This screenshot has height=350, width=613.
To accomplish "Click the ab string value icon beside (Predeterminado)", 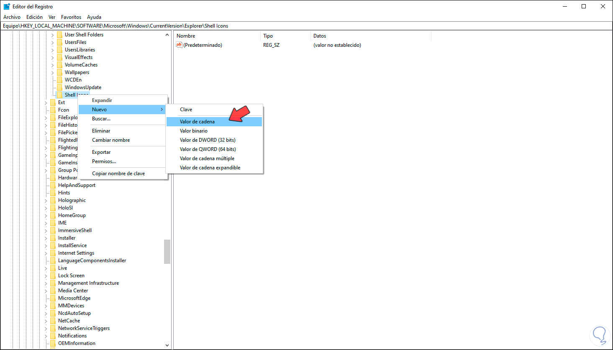I will pos(180,45).
